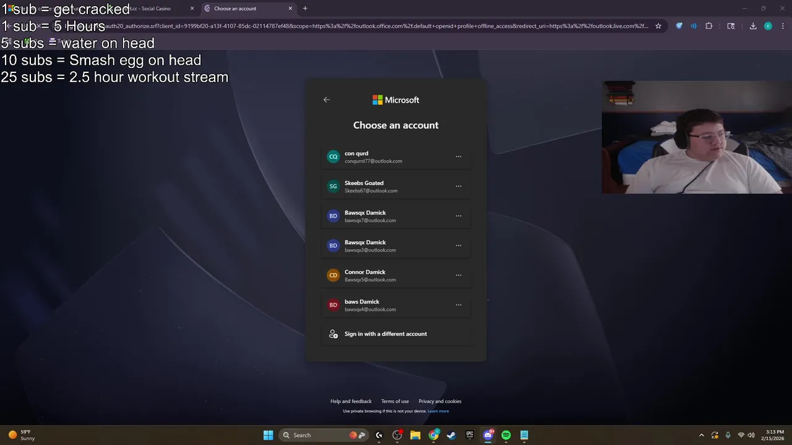This screenshot has height=445, width=792.
Task: Select the con qurd account
Action: tap(396, 157)
